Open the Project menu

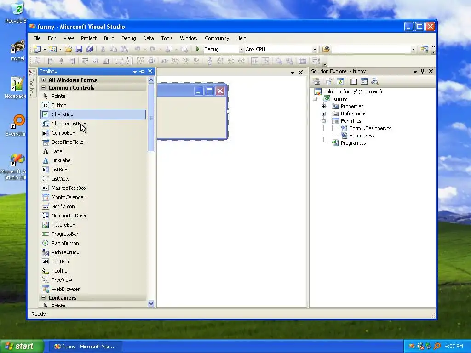pos(89,38)
